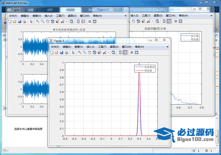
Task: Save Figure 3 using the floppy disk icon
Action: tap(62, 53)
